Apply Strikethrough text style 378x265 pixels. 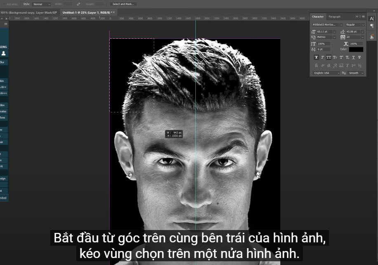tap(359, 57)
